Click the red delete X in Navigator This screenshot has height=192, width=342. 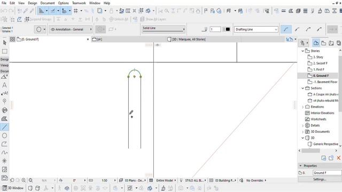tap(338, 158)
